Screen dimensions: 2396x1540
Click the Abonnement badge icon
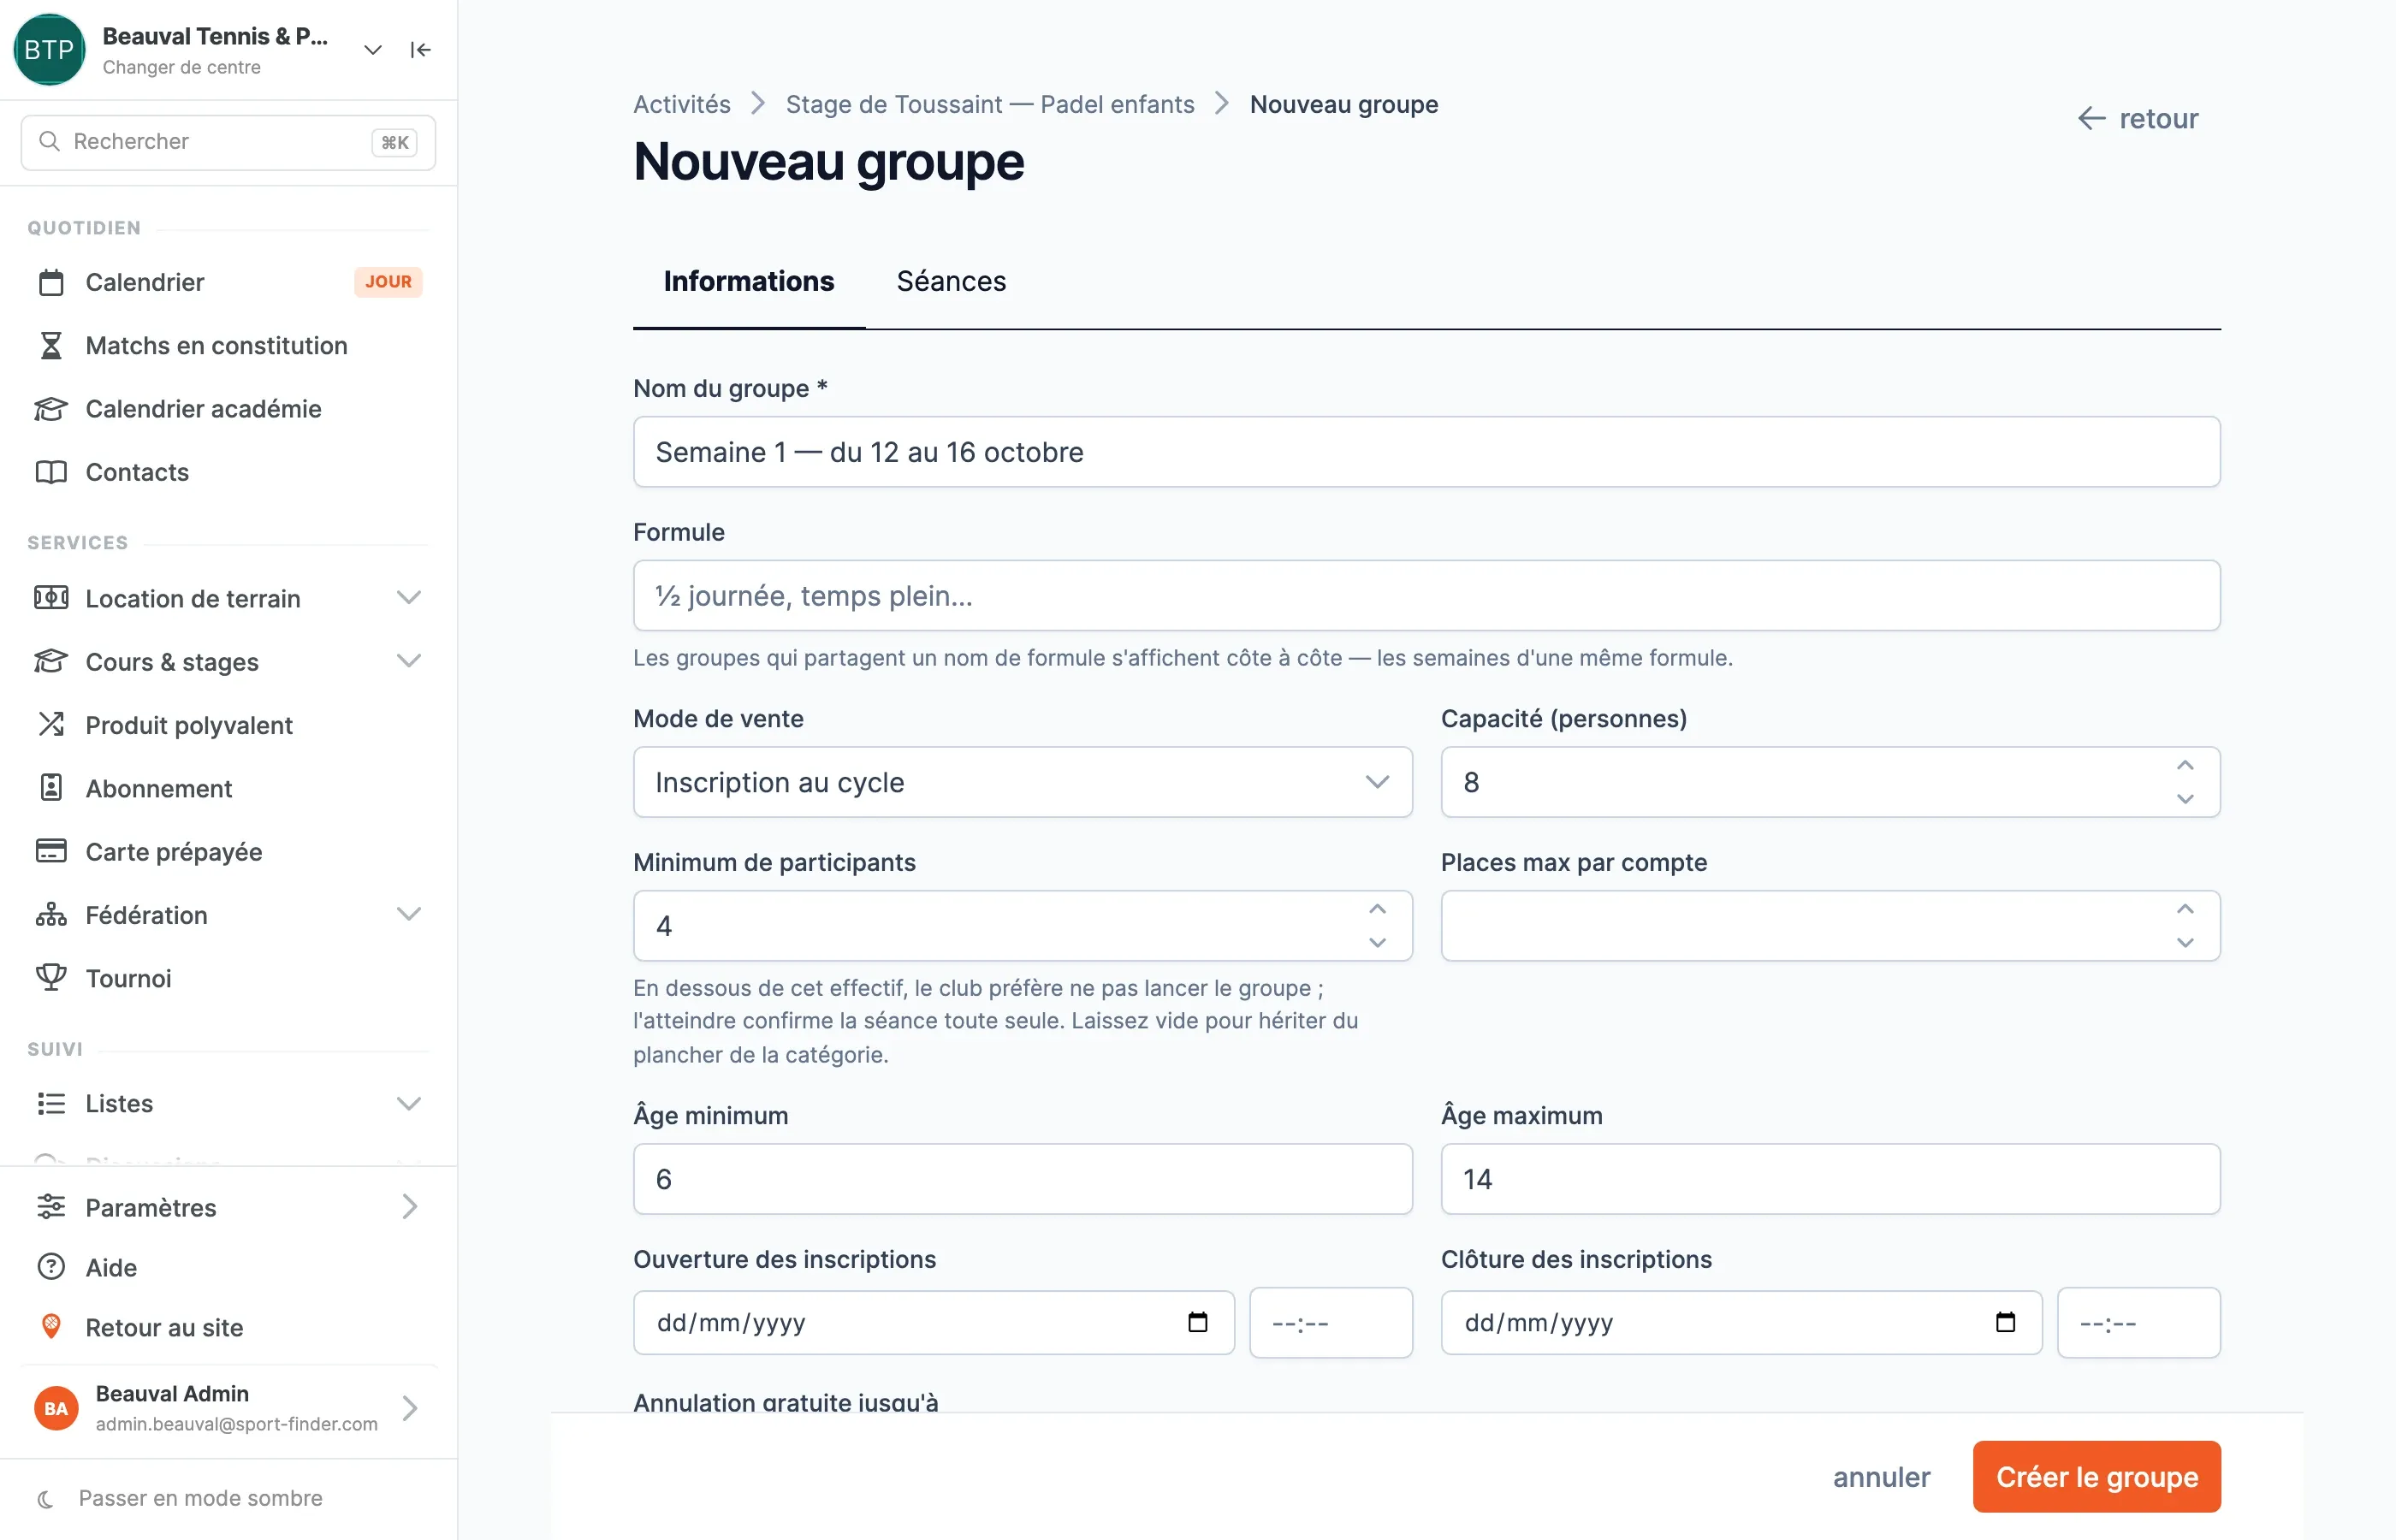point(51,788)
